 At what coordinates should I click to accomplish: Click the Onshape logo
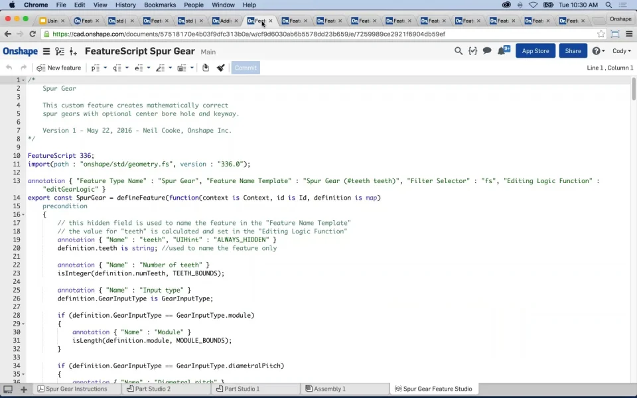coord(20,51)
